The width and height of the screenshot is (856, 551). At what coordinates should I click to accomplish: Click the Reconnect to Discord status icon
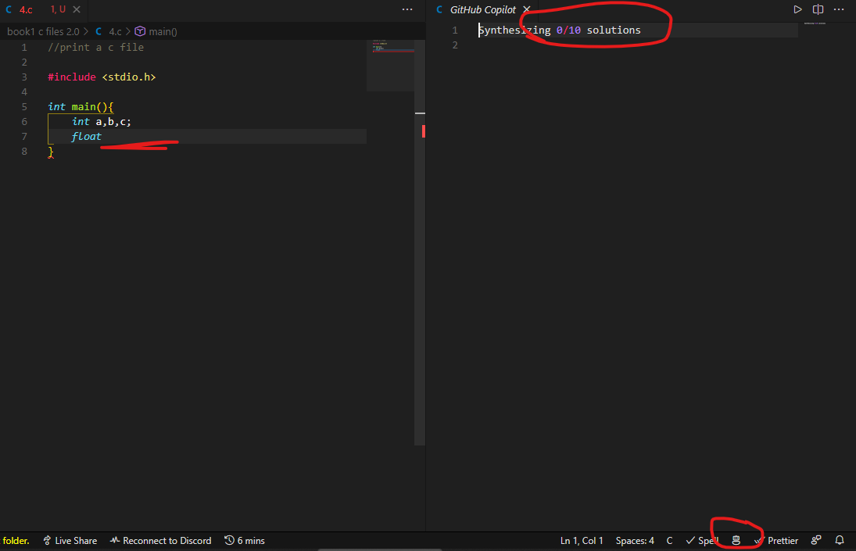coord(161,540)
